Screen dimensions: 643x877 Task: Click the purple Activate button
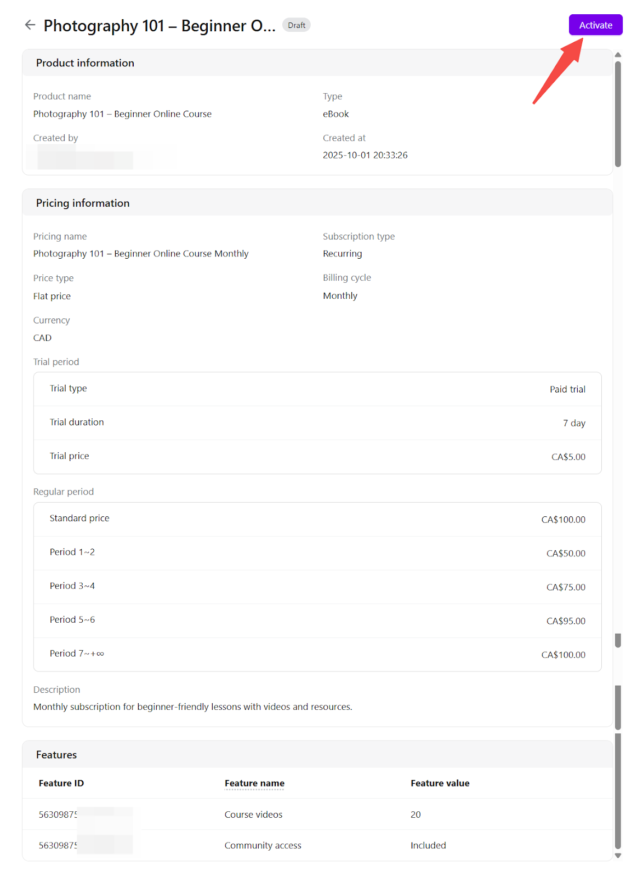(595, 25)
